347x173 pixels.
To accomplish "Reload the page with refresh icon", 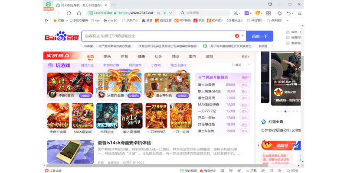I will coord(69,13).
